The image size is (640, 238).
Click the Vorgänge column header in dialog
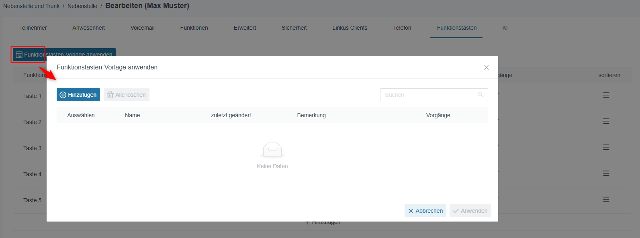pos(438,115)
